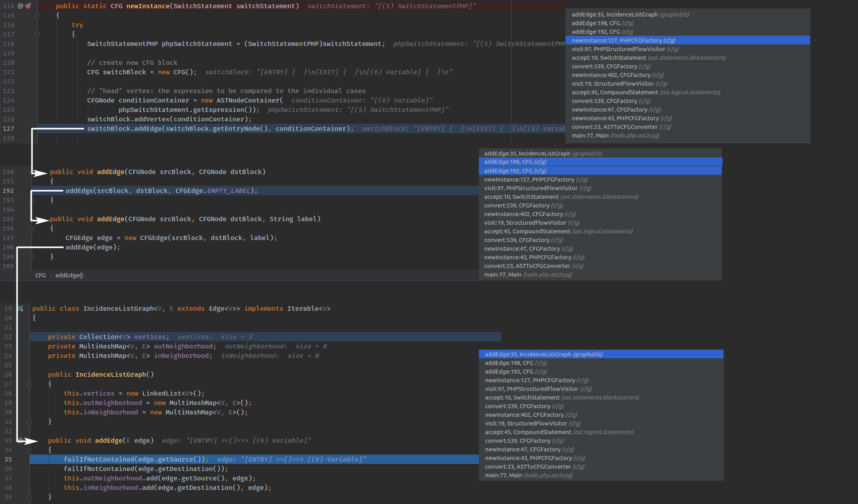Click the CFG breadcrumb
Viewport: 858px width, 504px height.
(40, 275)
